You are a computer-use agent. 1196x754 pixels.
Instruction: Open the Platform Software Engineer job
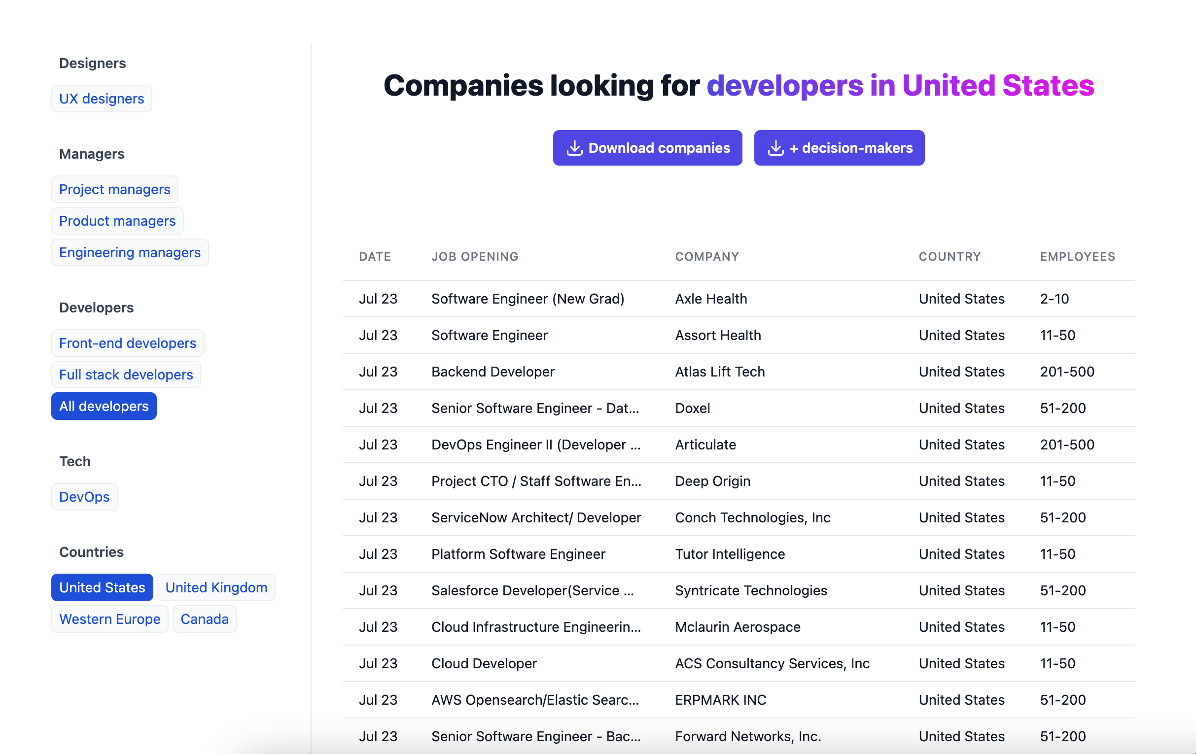tap(519, 554)
